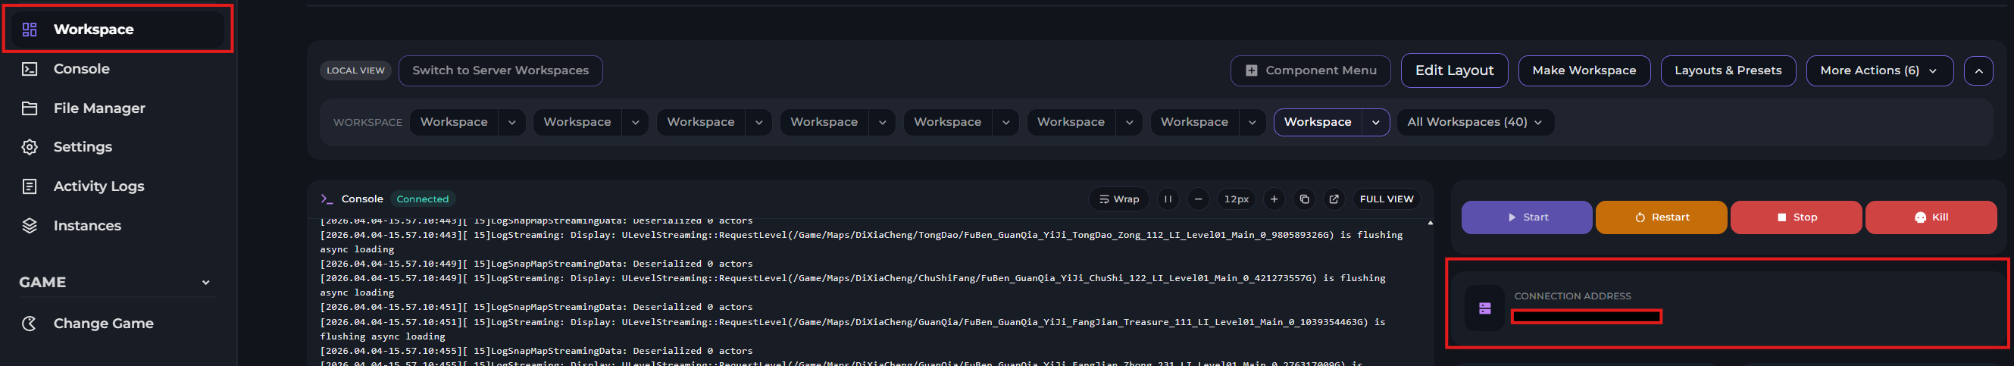The width and height of the screenshot is (2014, 366).
Task: Increase console font size with plus
Action: (x=1274, y=199)
